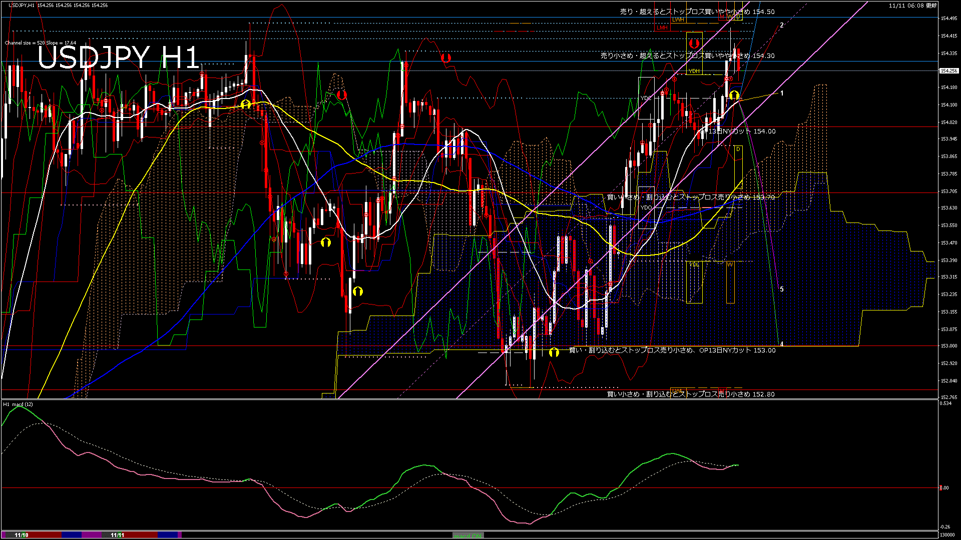The width and height of the screenshot is (961, 540).
Task: Click the 152.80 buy annotation text
Action: click(690, 394)
